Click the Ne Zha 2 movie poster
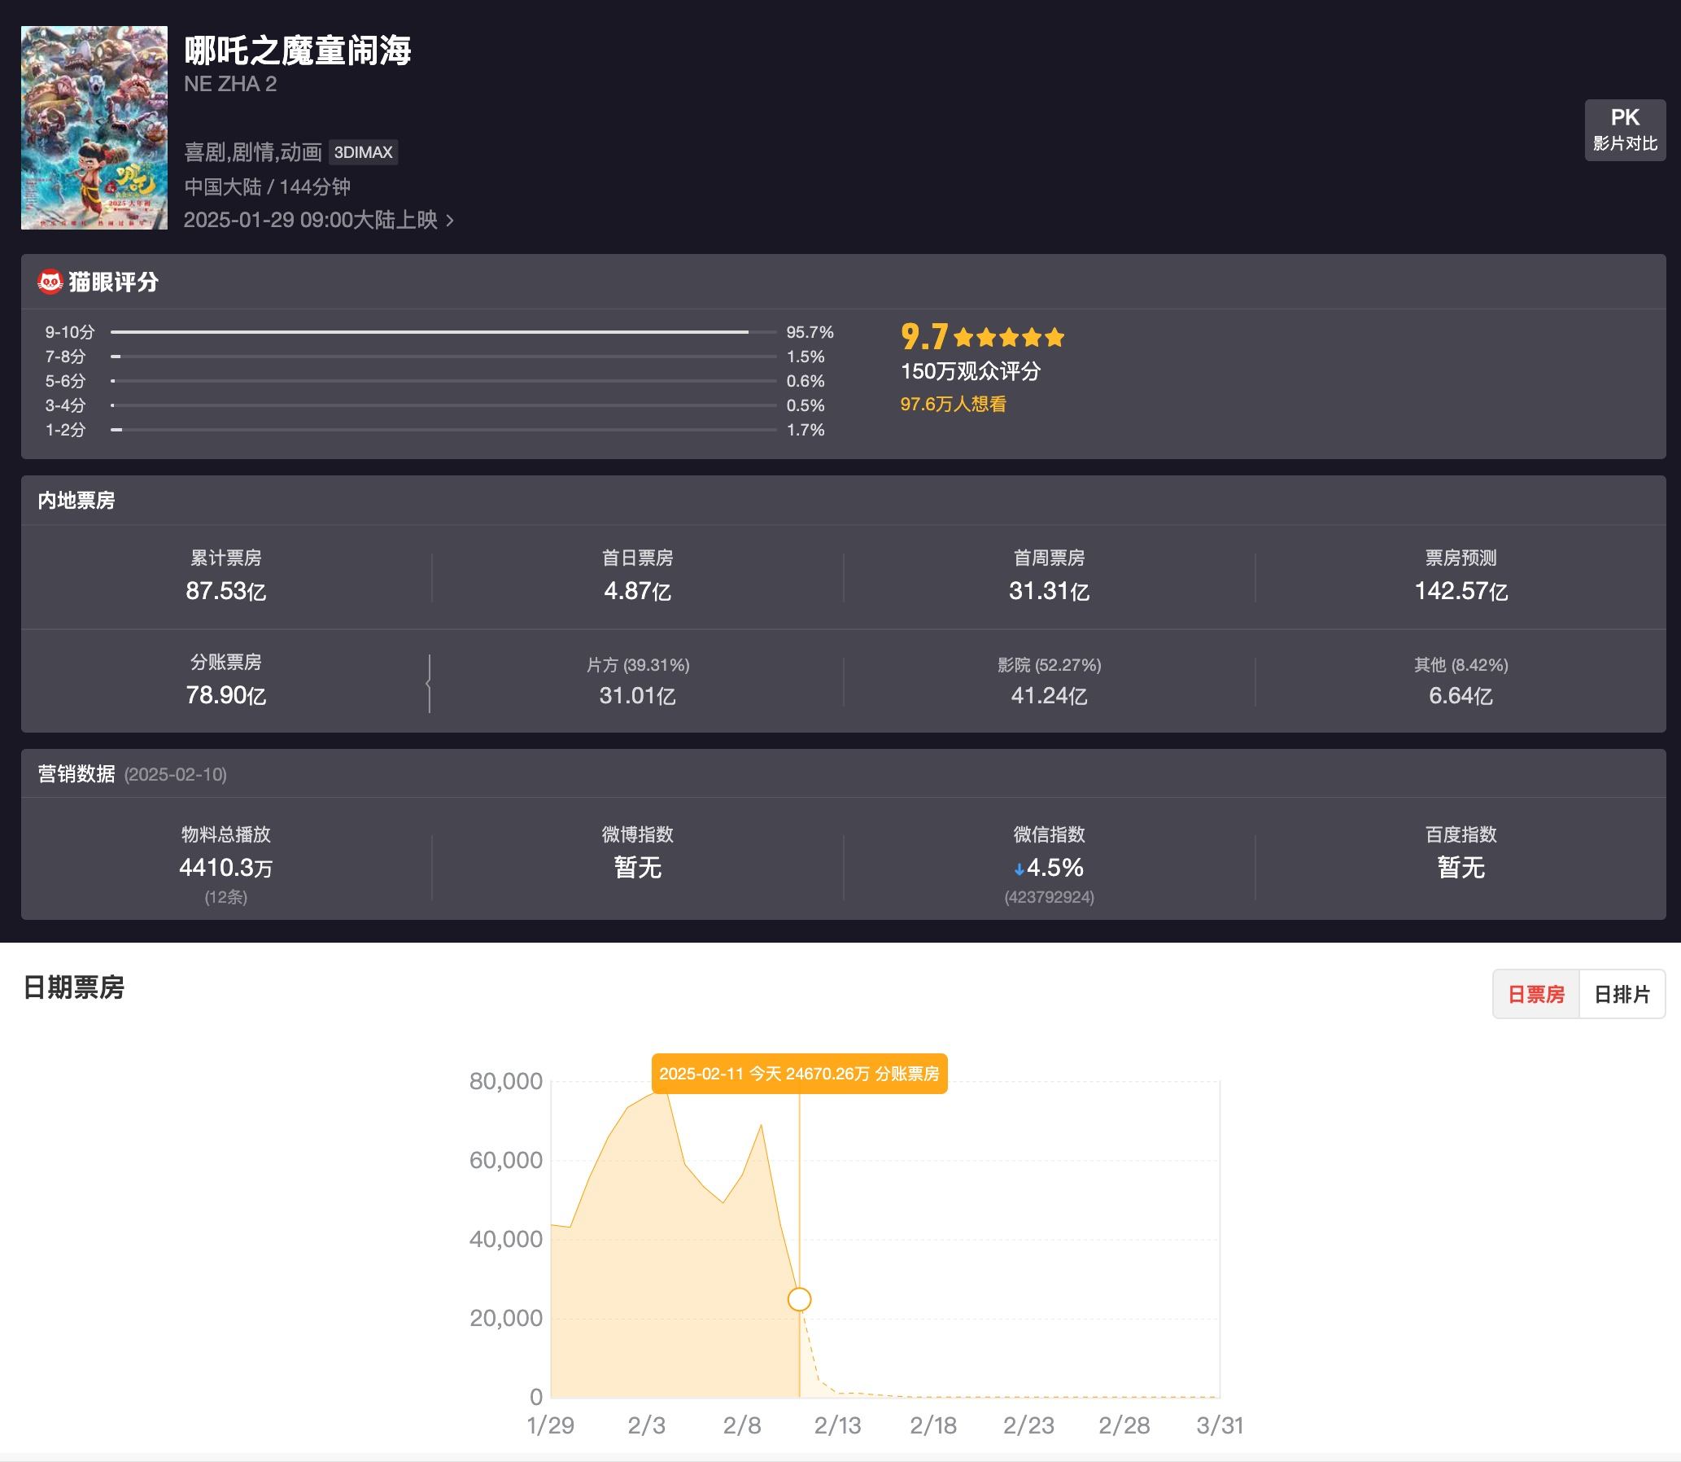This screenshot has height=1462, width=1681. click(x=94, y=128)
